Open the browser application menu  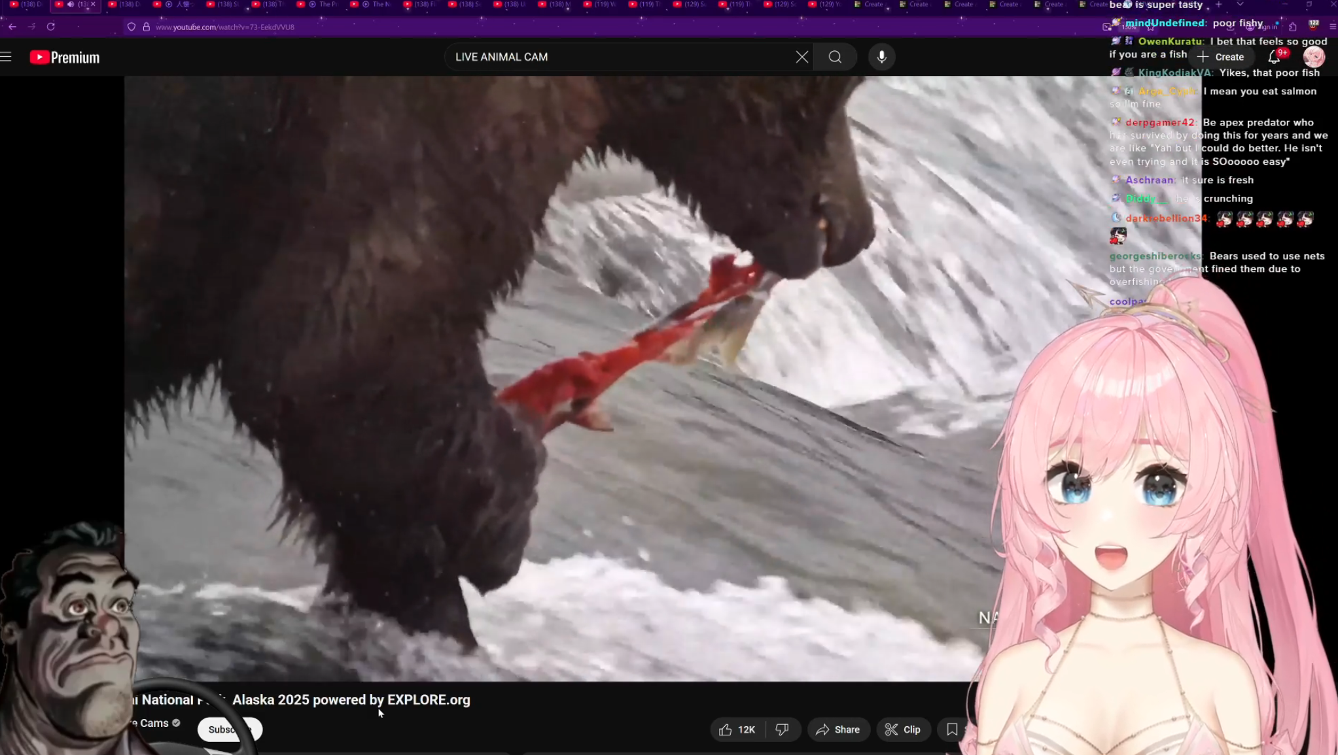[x=1333, y=27]
